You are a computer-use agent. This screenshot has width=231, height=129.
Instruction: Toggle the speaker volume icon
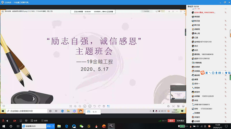tap(7, 121)
